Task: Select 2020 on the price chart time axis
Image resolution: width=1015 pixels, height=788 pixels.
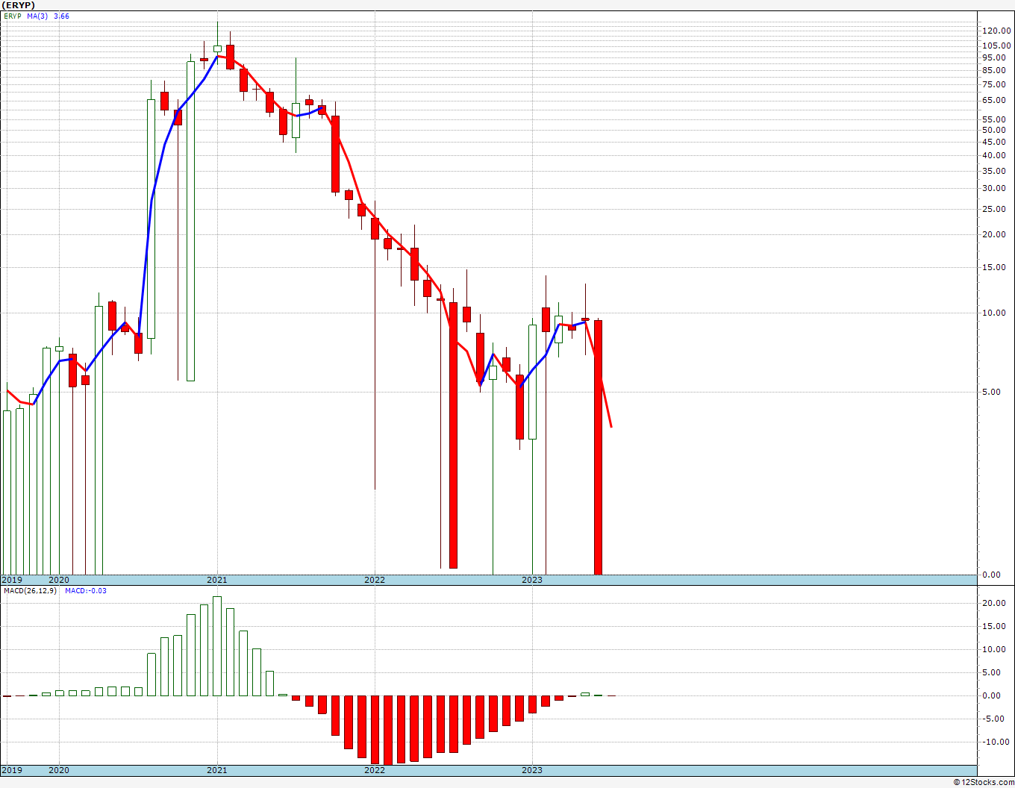Action: (59, 580)
